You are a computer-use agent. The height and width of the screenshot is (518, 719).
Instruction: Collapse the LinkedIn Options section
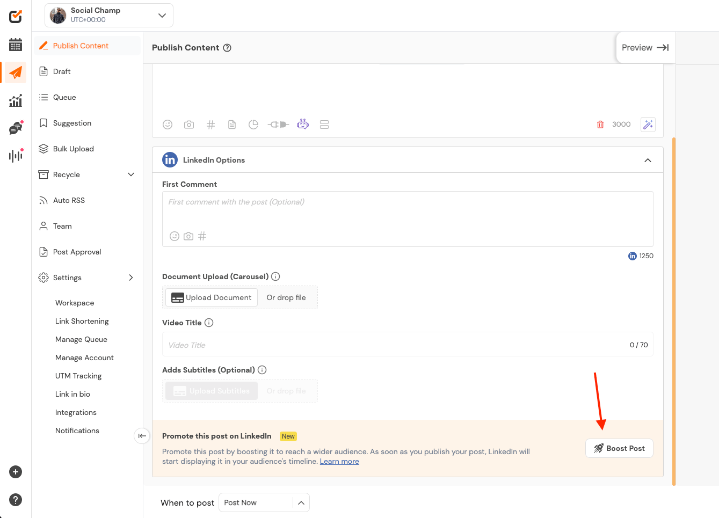pyautogui.click(x=648, y=160)
